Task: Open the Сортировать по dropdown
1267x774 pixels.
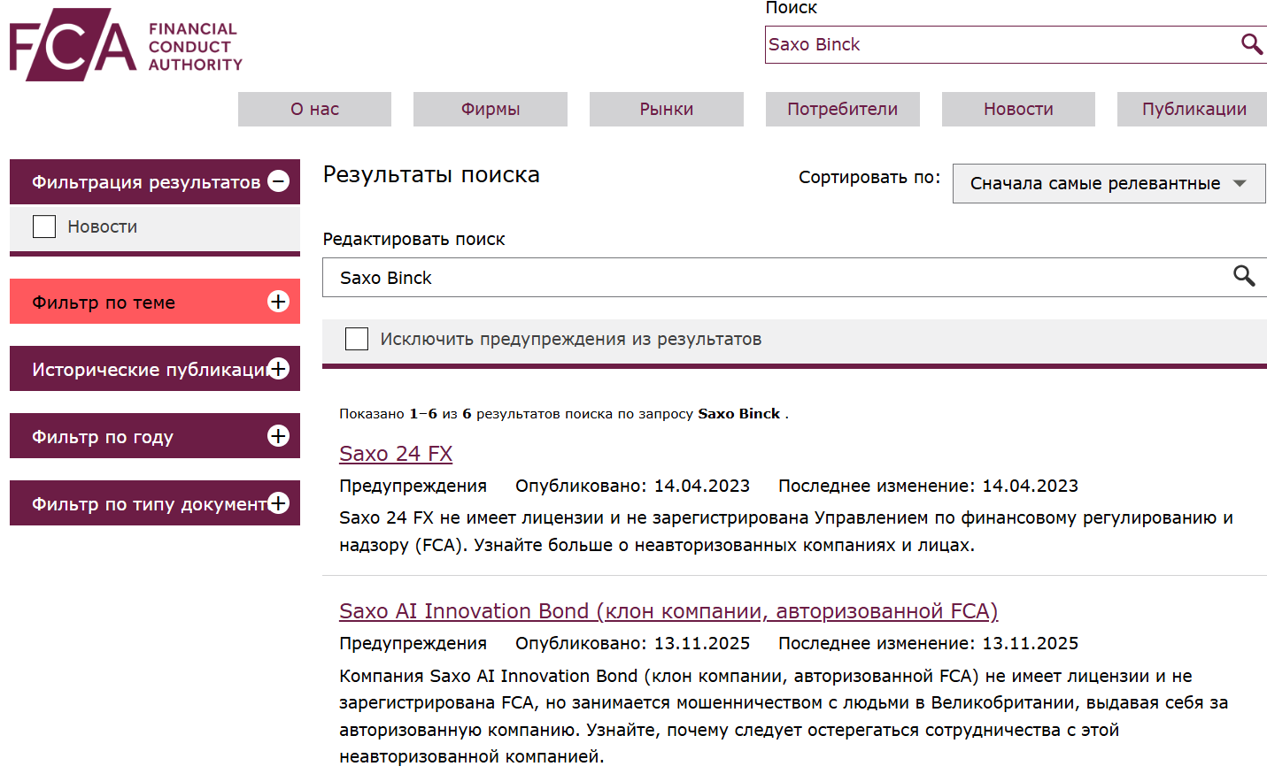Action: pyautogui.click(x=1109, y=183)
